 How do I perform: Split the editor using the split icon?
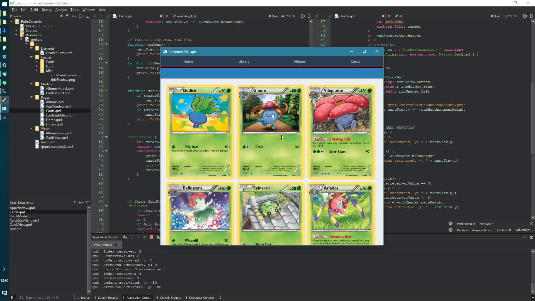(x=303, y=16)
